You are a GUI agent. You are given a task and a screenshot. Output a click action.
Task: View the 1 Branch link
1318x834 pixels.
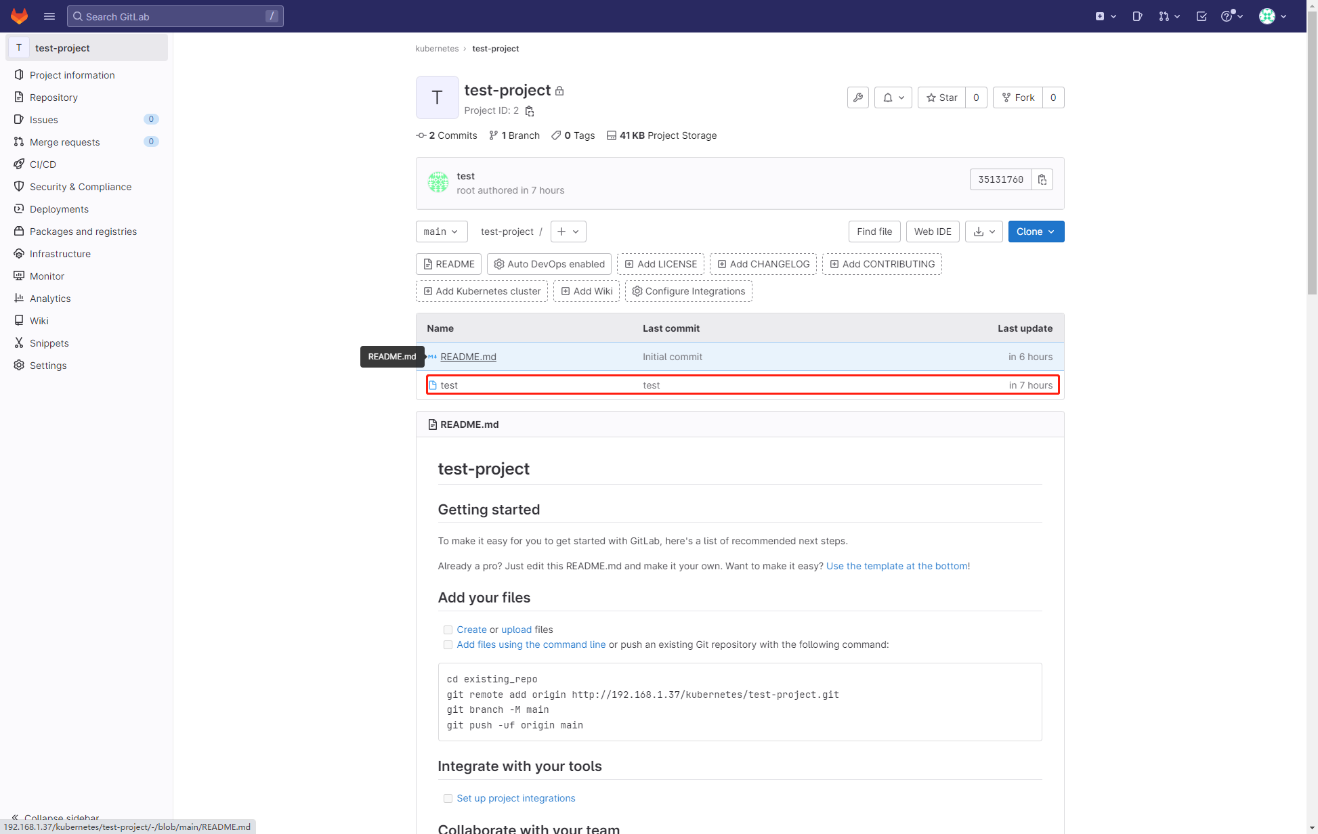514,135
